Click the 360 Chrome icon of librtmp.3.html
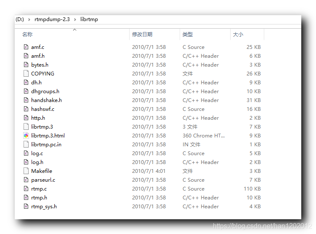Viewport: 316px width, 234px height. (x=26, y=136)
